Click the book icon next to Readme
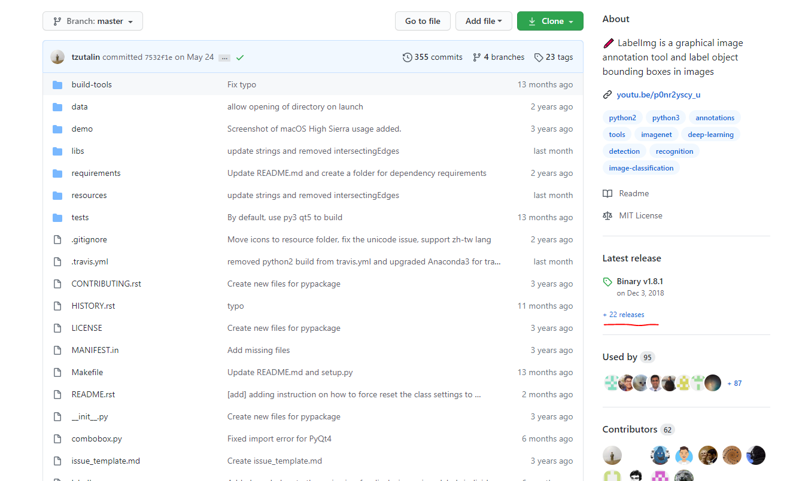Screen dimensions: 799x481 [x=607, y=194]
